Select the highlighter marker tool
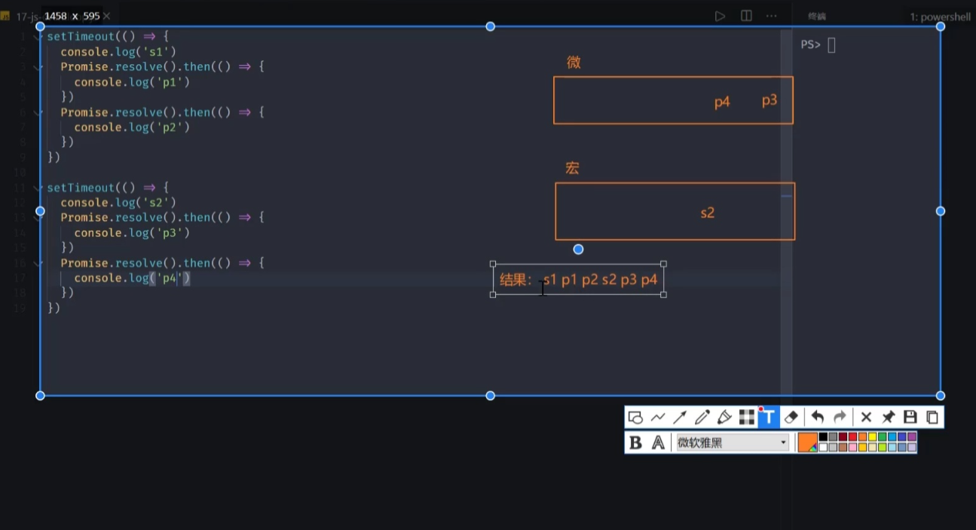Viewport: 976px width, 530px height. click(x=724, y=418)
